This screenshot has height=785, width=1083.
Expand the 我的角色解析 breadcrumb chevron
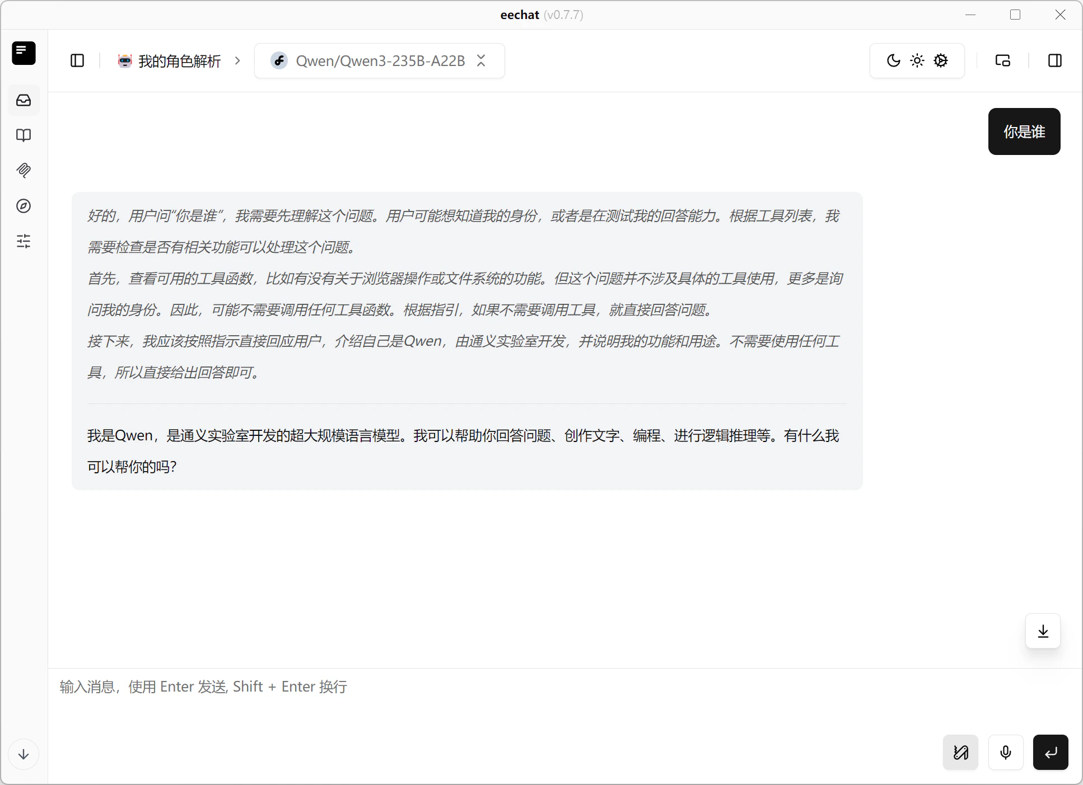(x=237, y=60)
